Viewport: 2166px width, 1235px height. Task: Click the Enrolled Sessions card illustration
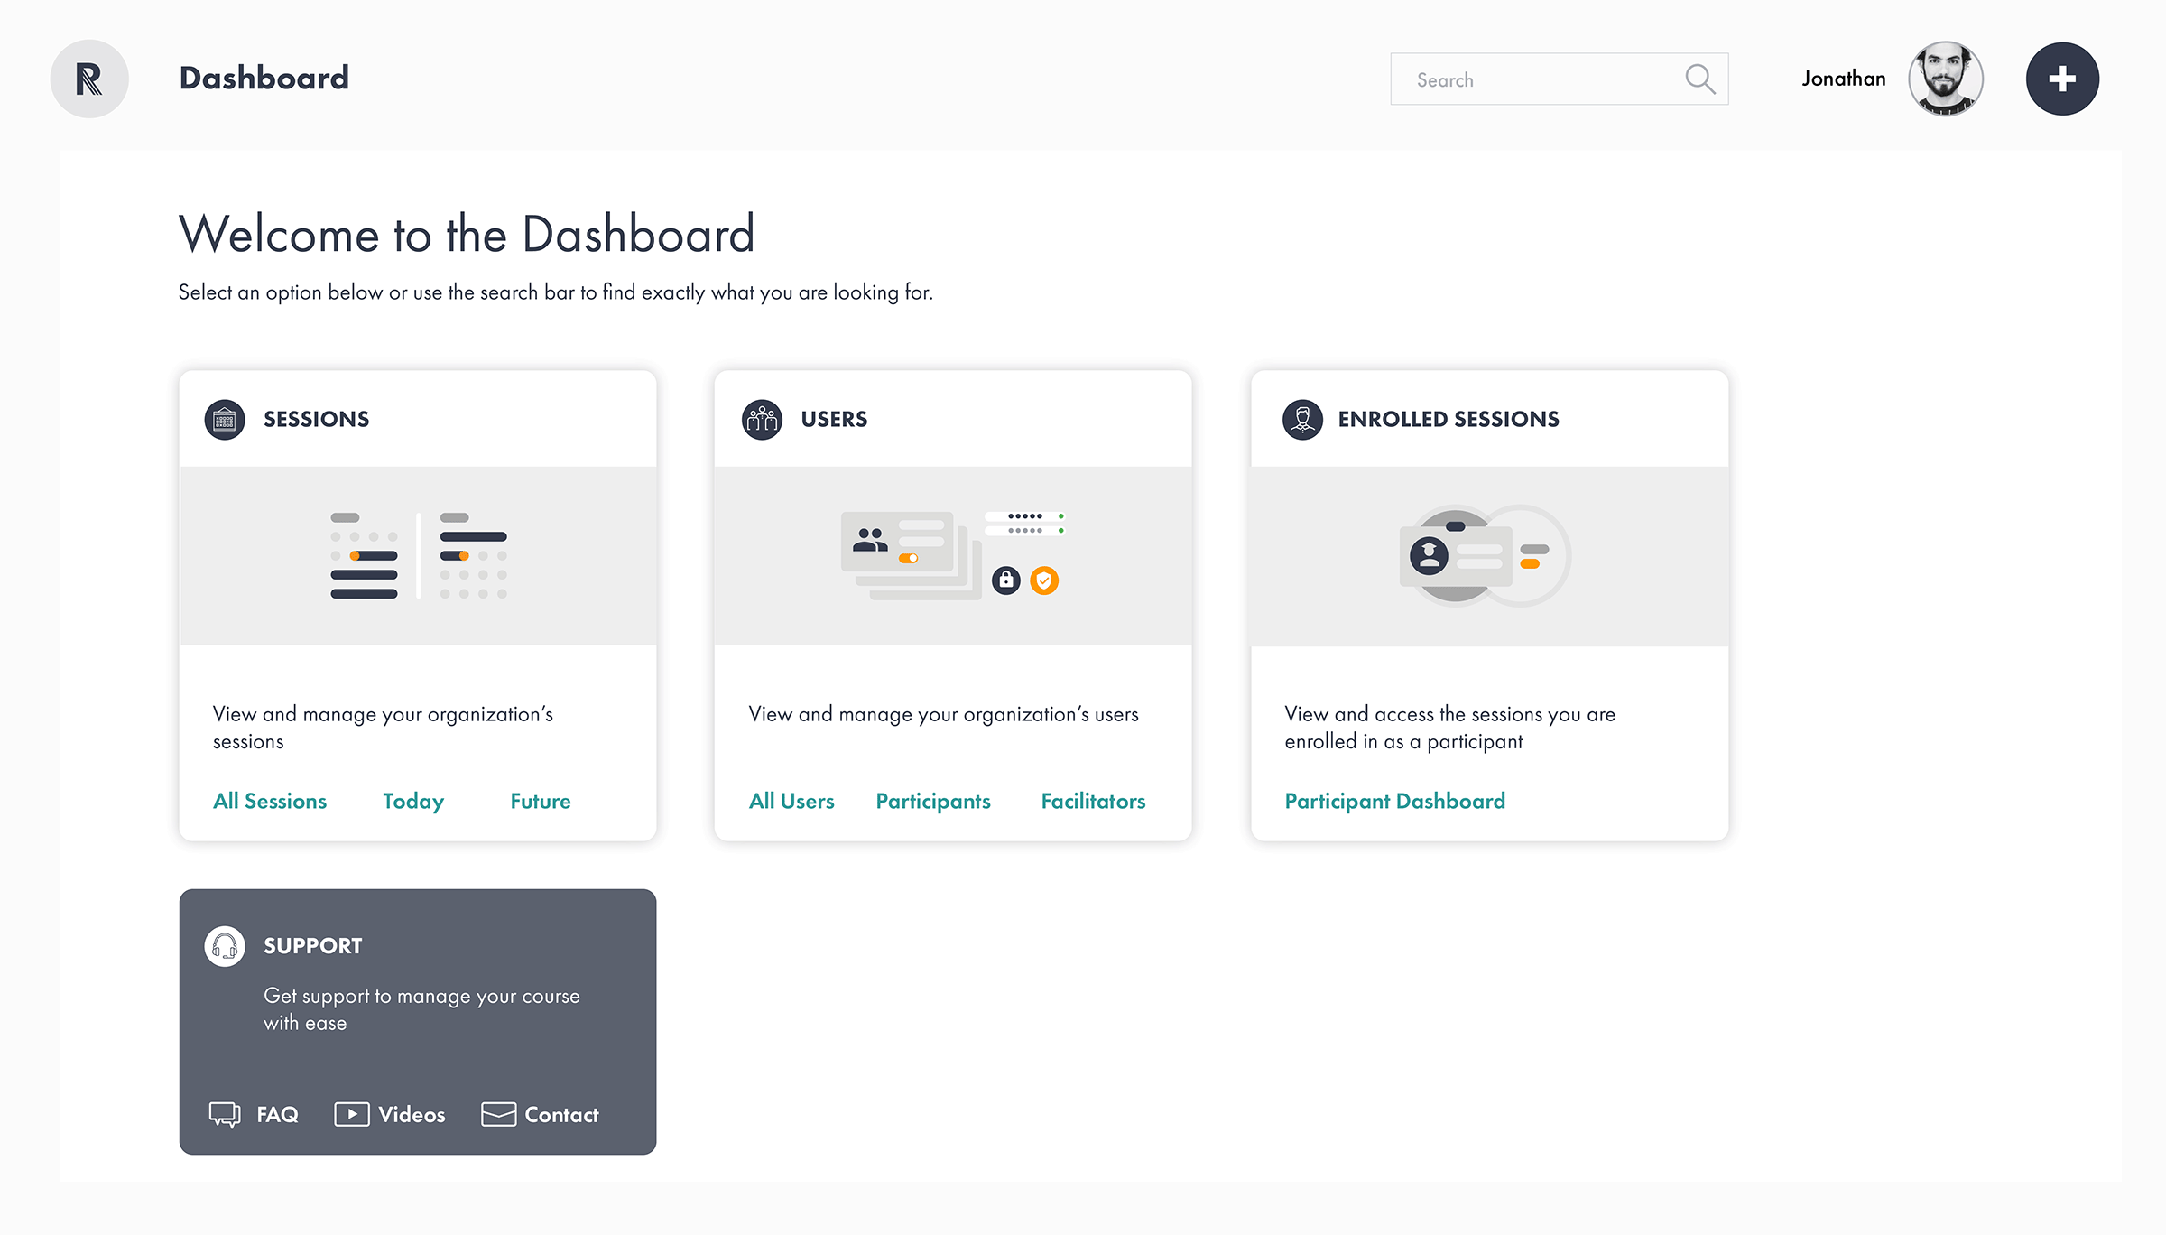[1490, 556]
